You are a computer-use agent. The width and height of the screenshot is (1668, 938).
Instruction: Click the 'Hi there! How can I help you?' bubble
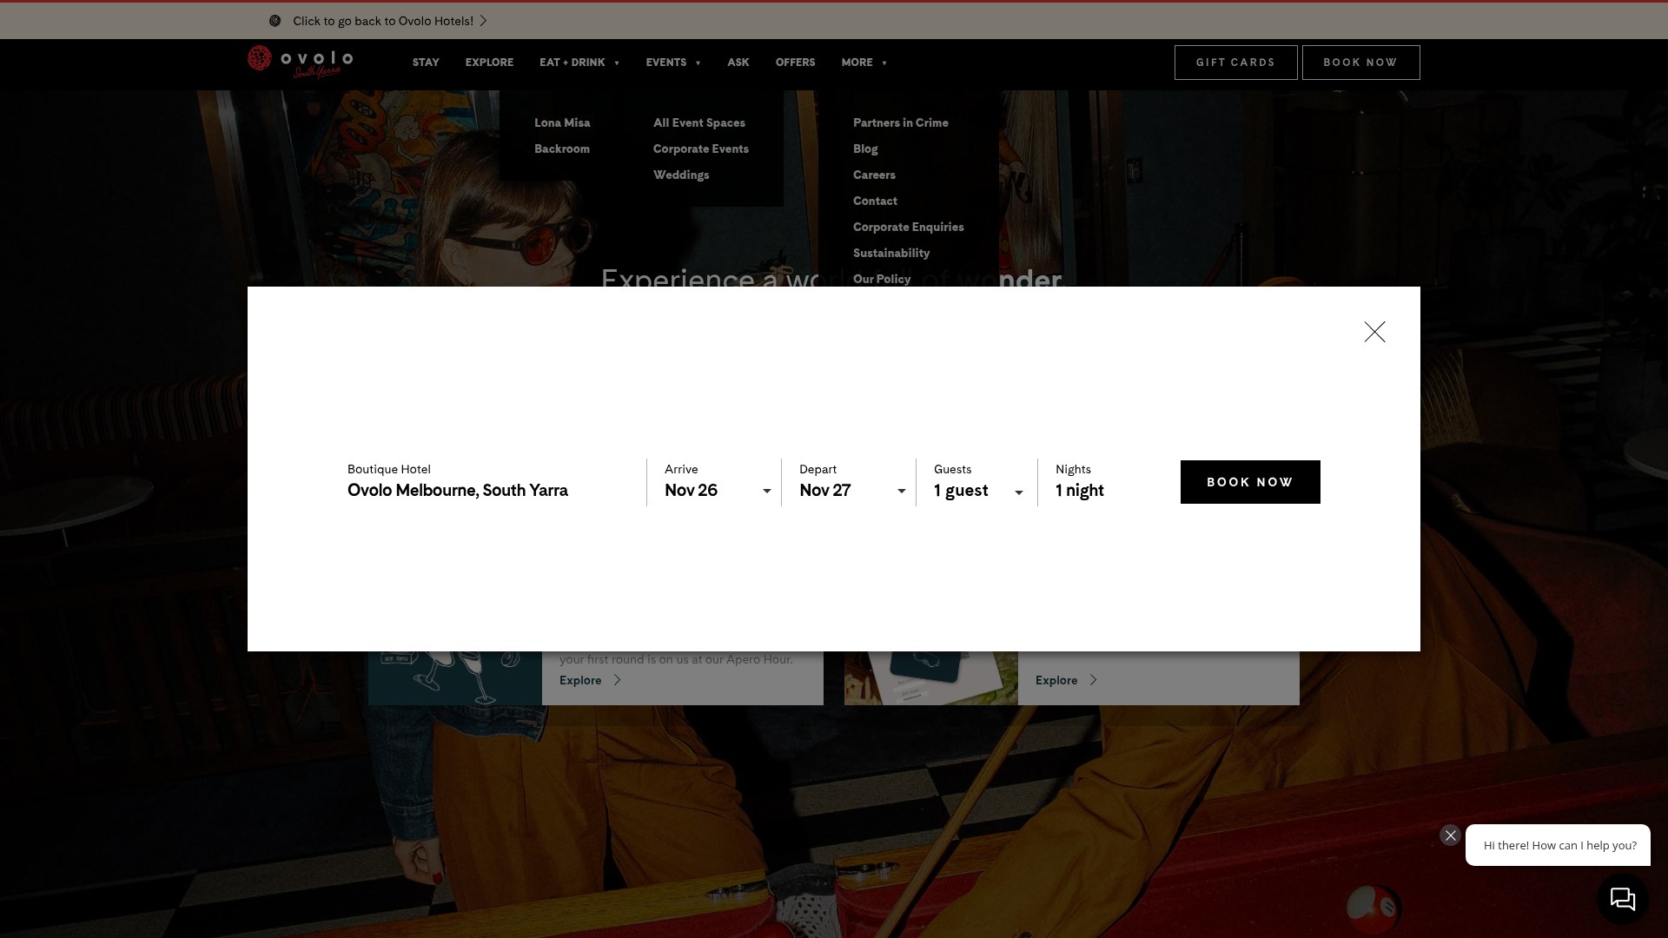tap(1559, 845)
